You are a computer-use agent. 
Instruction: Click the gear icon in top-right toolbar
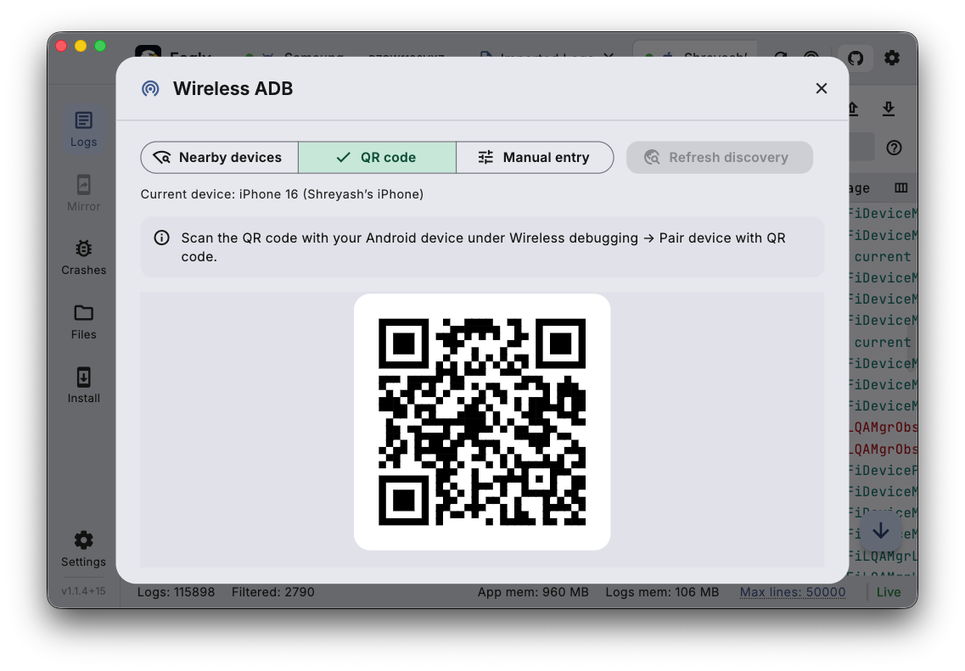click(892, 58)
